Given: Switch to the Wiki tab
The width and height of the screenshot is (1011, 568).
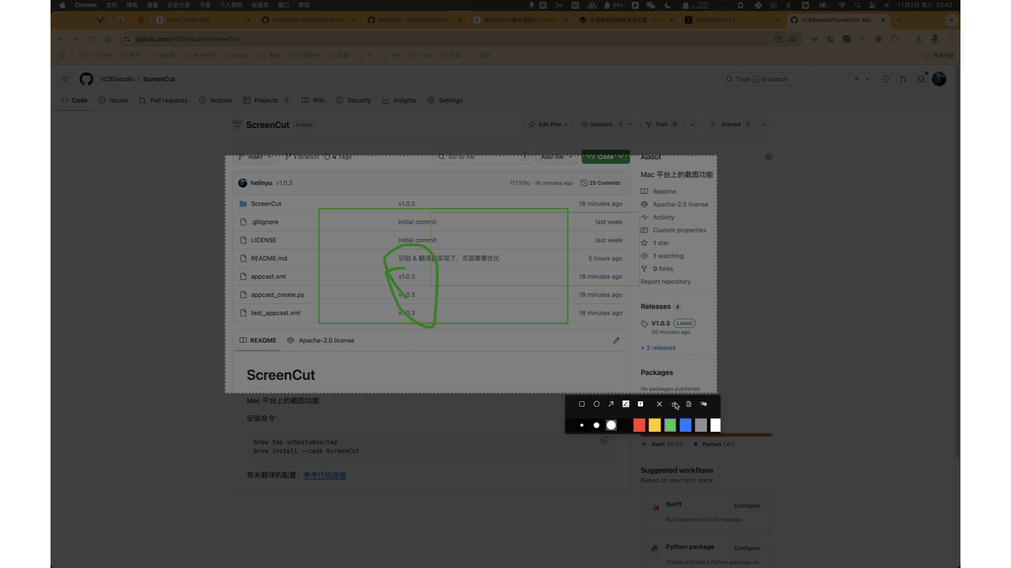Looking at the screenshot, I should 313,100.
